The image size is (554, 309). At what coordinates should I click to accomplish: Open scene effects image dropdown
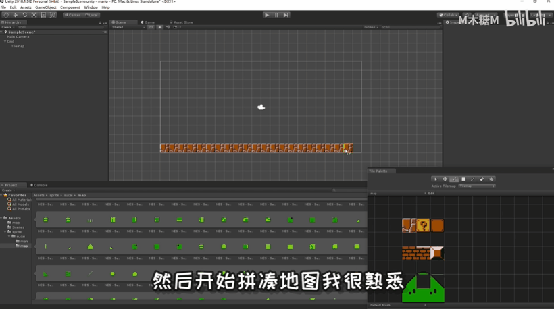coord(176,27)
